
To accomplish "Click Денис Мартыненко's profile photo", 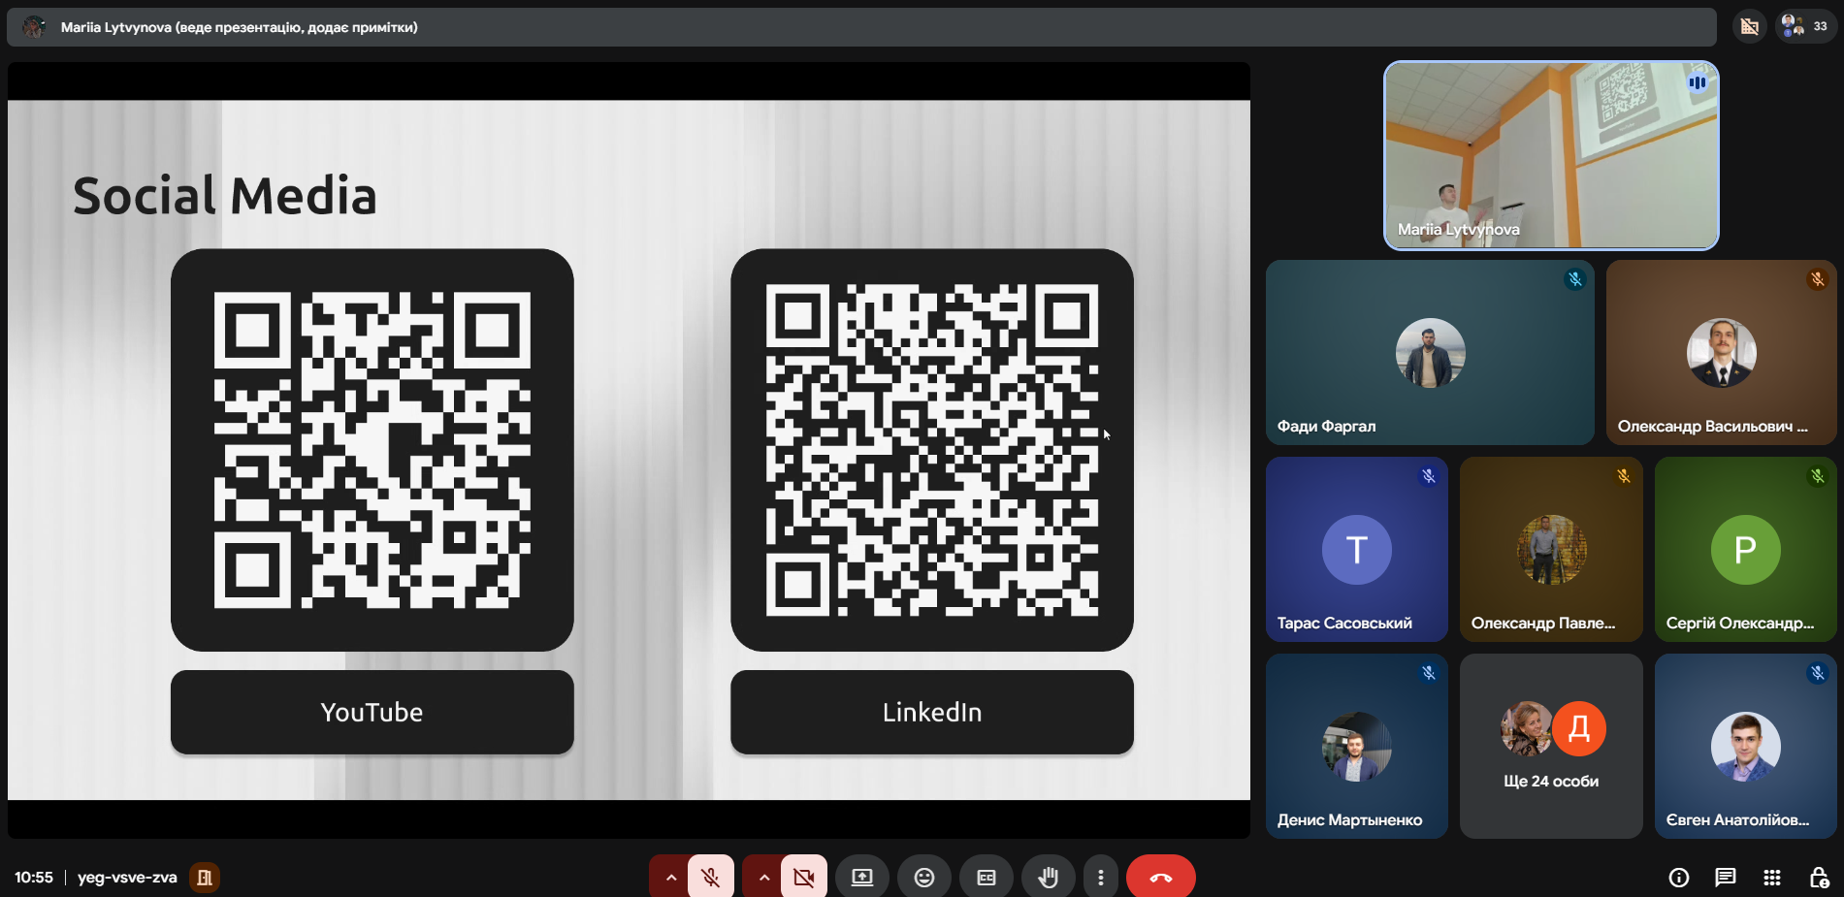I will tap(1357, 747).
